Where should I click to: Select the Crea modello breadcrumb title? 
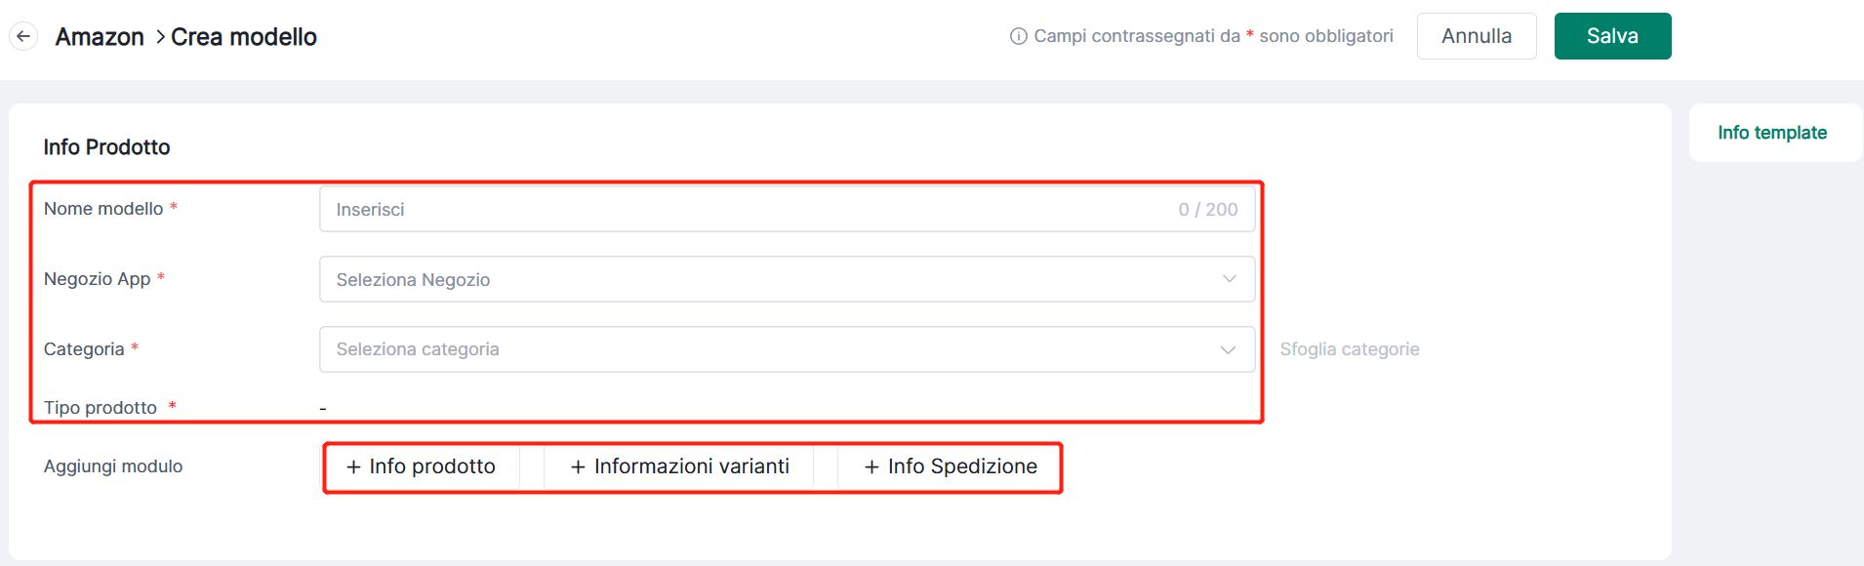click(244, 37)
